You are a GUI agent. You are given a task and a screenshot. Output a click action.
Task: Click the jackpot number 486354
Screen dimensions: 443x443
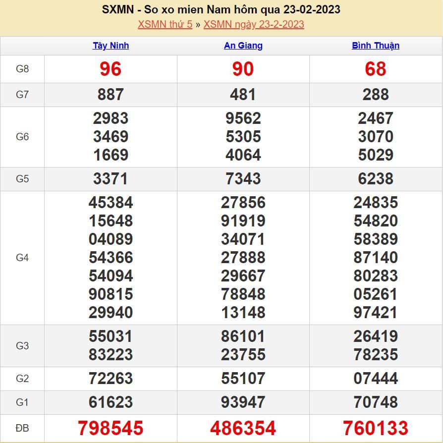[x=243, y=428]
